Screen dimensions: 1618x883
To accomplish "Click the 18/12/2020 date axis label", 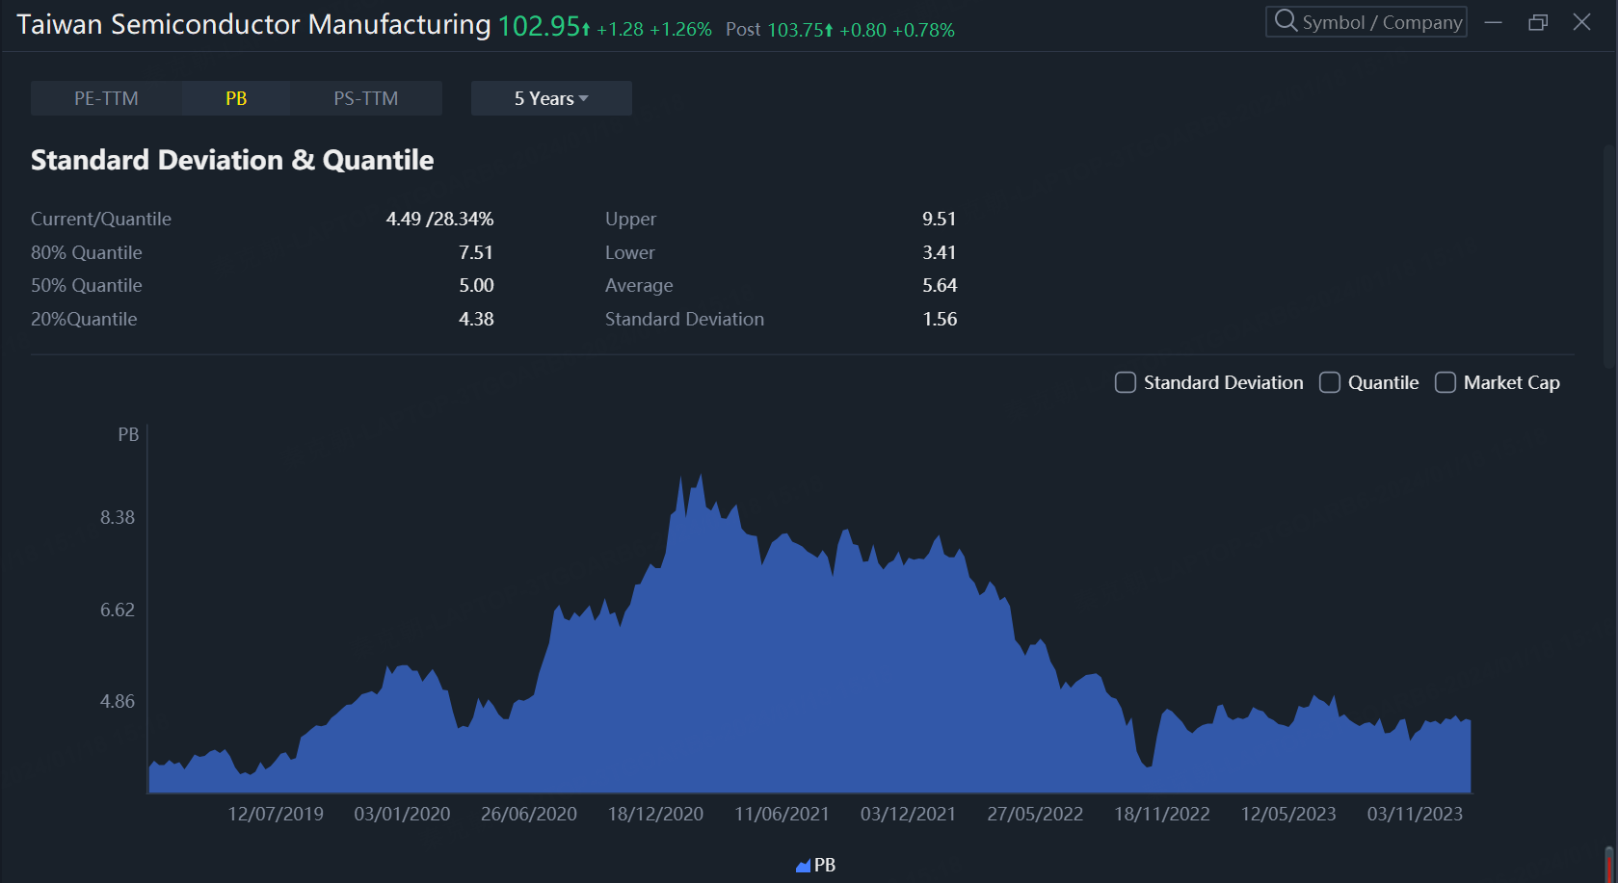I will 655,814.
